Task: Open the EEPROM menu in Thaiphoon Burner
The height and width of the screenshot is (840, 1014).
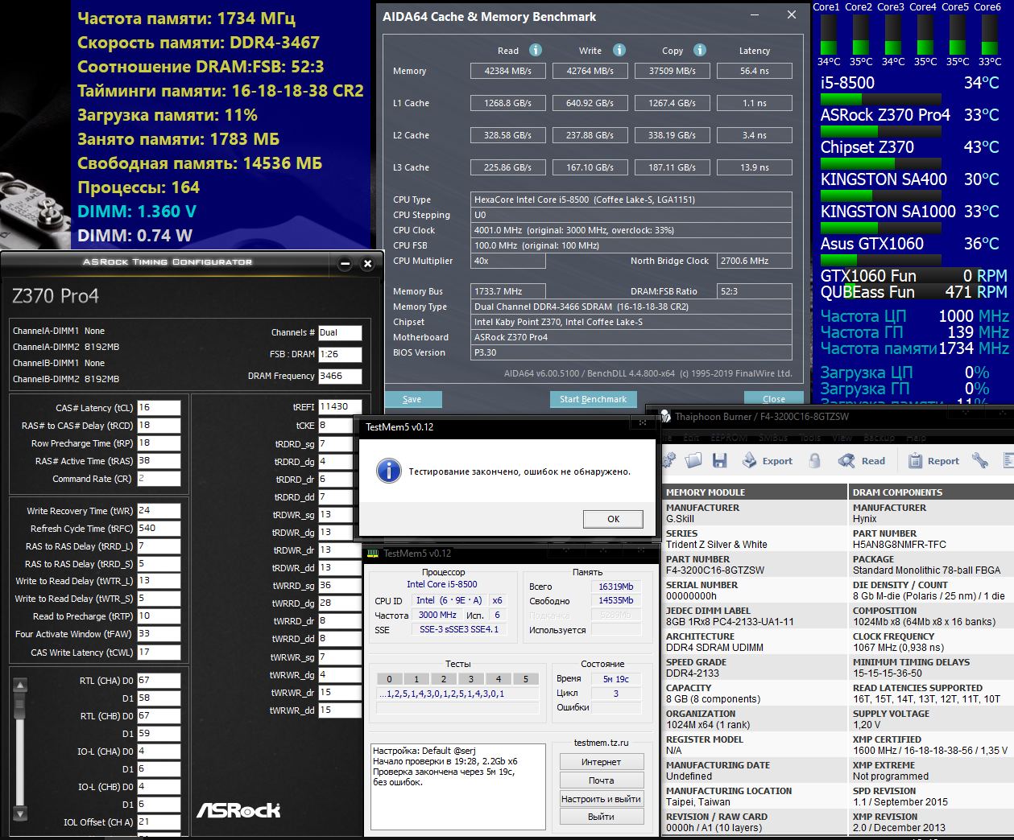Action: click(x=729, y=438)
